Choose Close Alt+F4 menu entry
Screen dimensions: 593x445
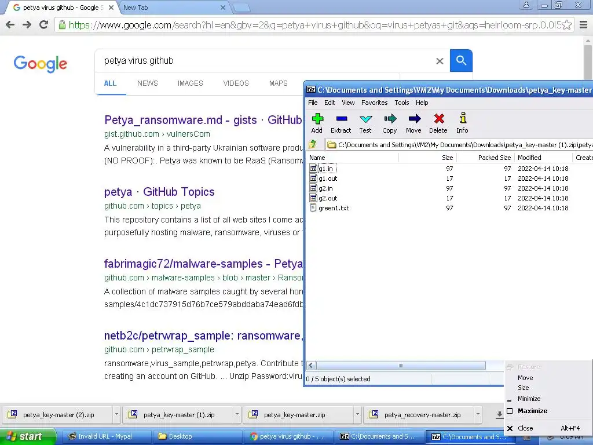(x=548, y=428)
